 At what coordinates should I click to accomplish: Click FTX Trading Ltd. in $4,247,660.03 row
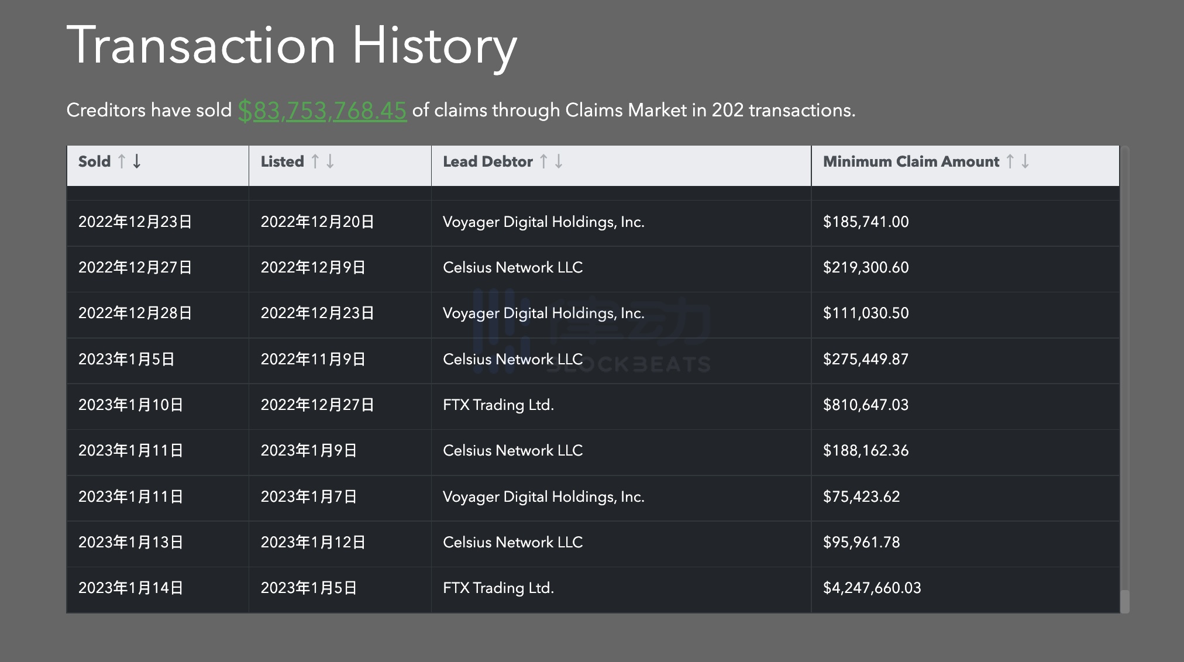tap(498, 588)
